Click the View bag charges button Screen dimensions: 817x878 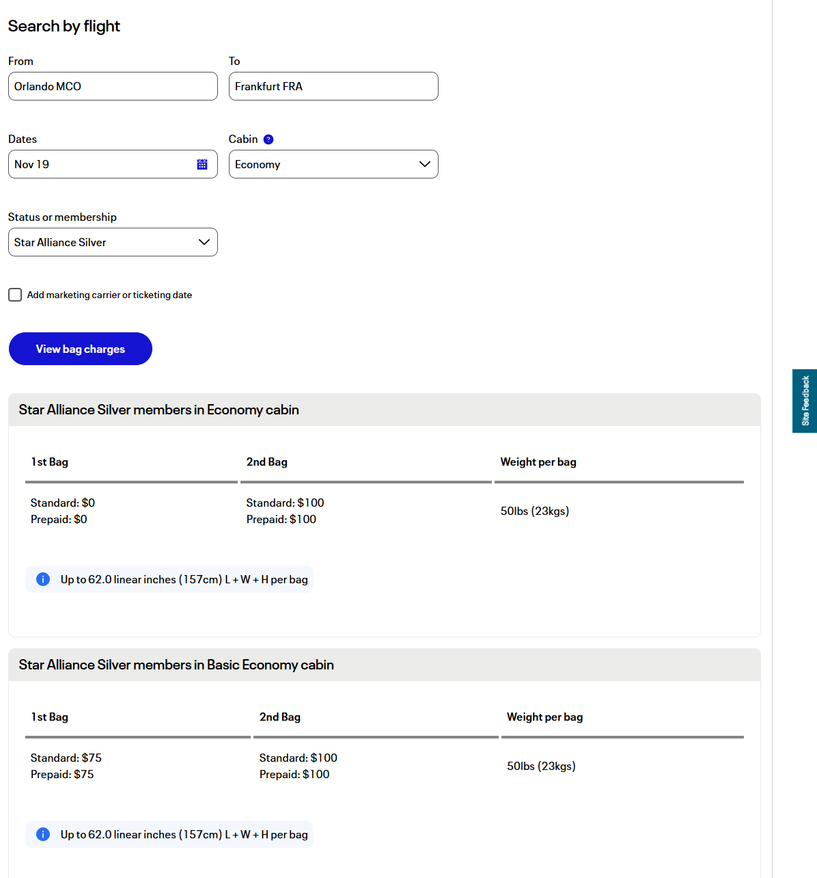tap(81, 349)
